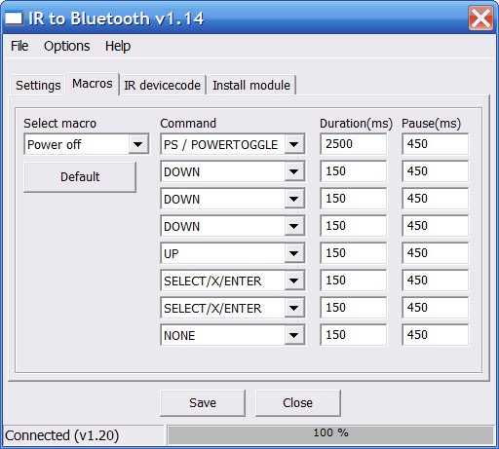Expand the NONE command dropdown
The width and height of the screenshot is (499, 449).
[294, 335]
